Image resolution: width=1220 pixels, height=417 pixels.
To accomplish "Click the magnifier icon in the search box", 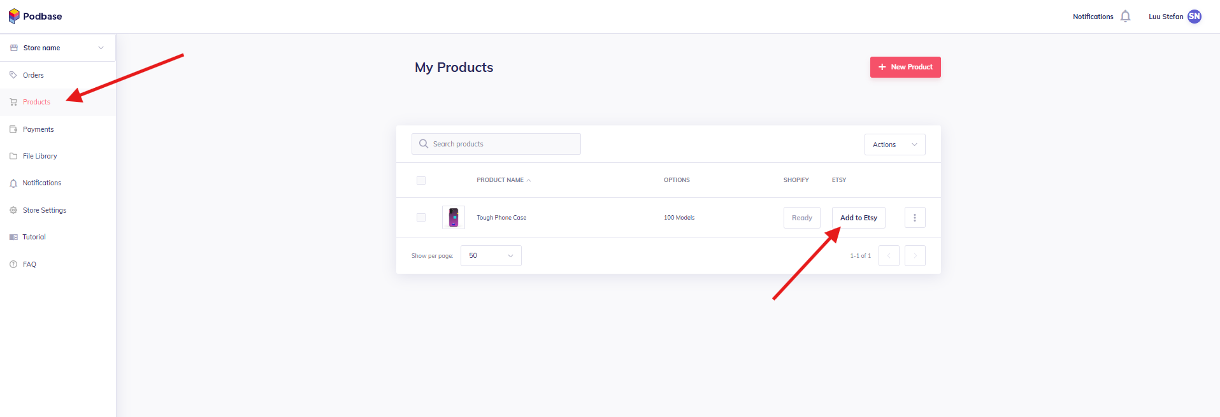I will [424, 144].
